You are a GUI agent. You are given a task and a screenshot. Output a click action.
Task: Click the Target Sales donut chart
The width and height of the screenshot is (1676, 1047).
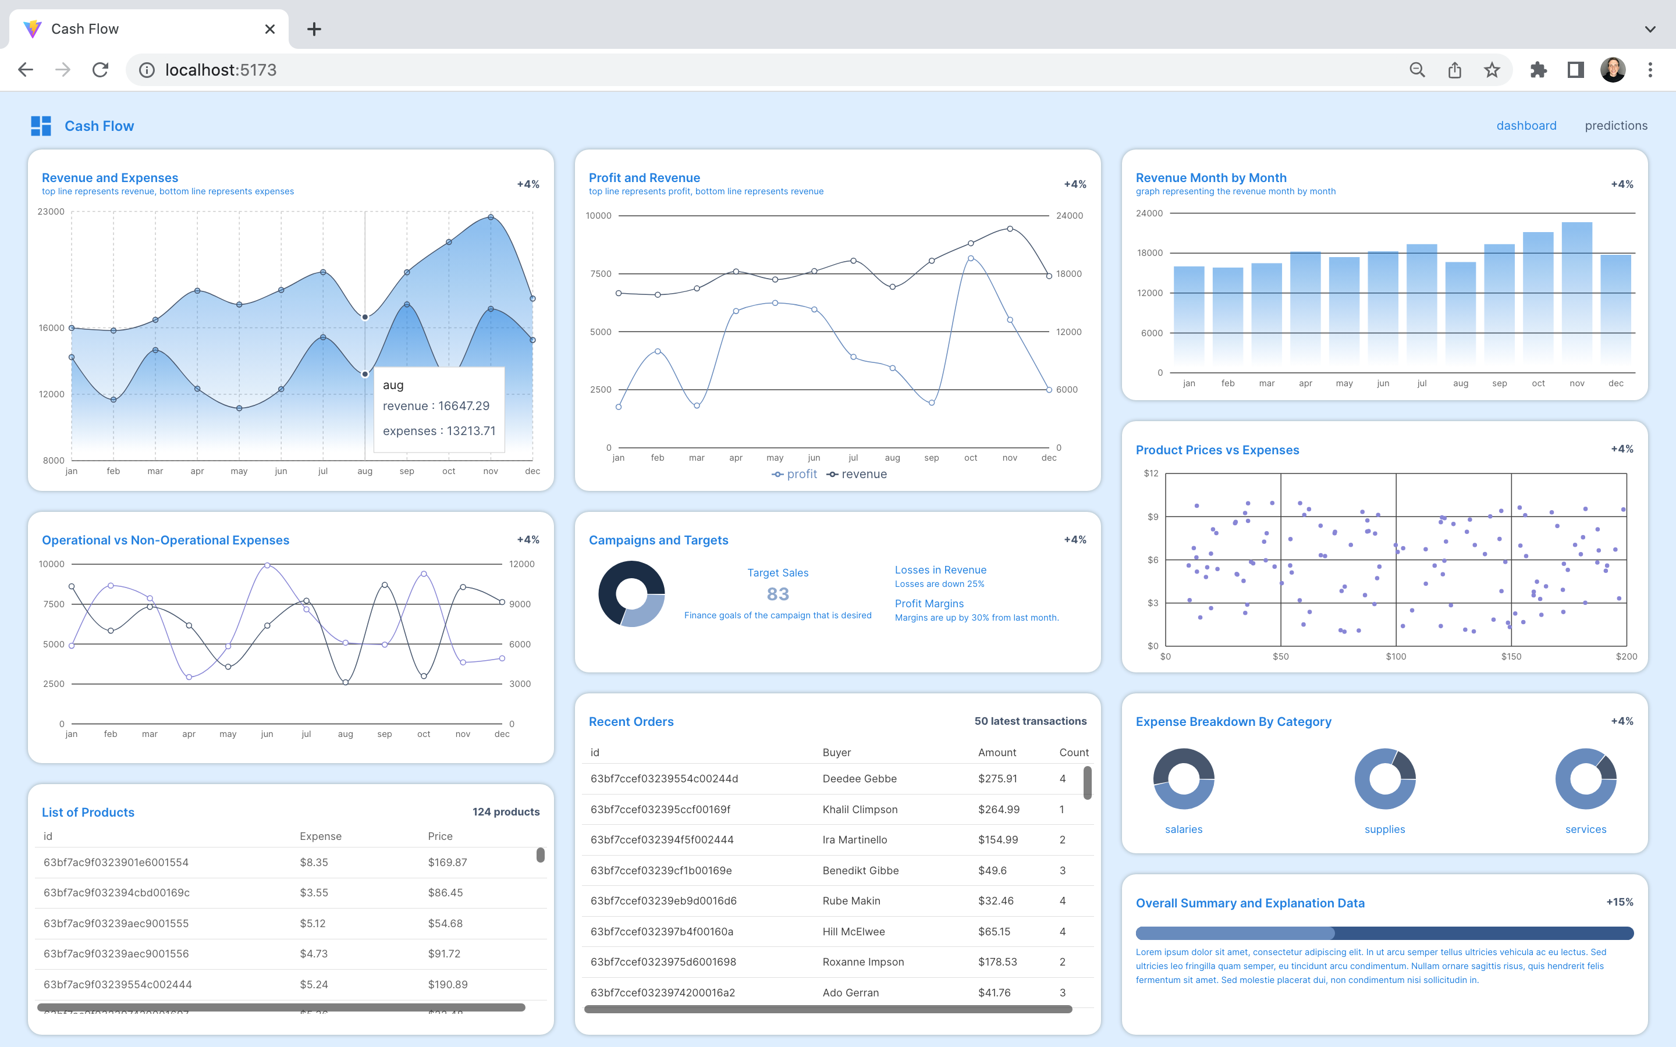pyautogui.click(x=631, y=593)
